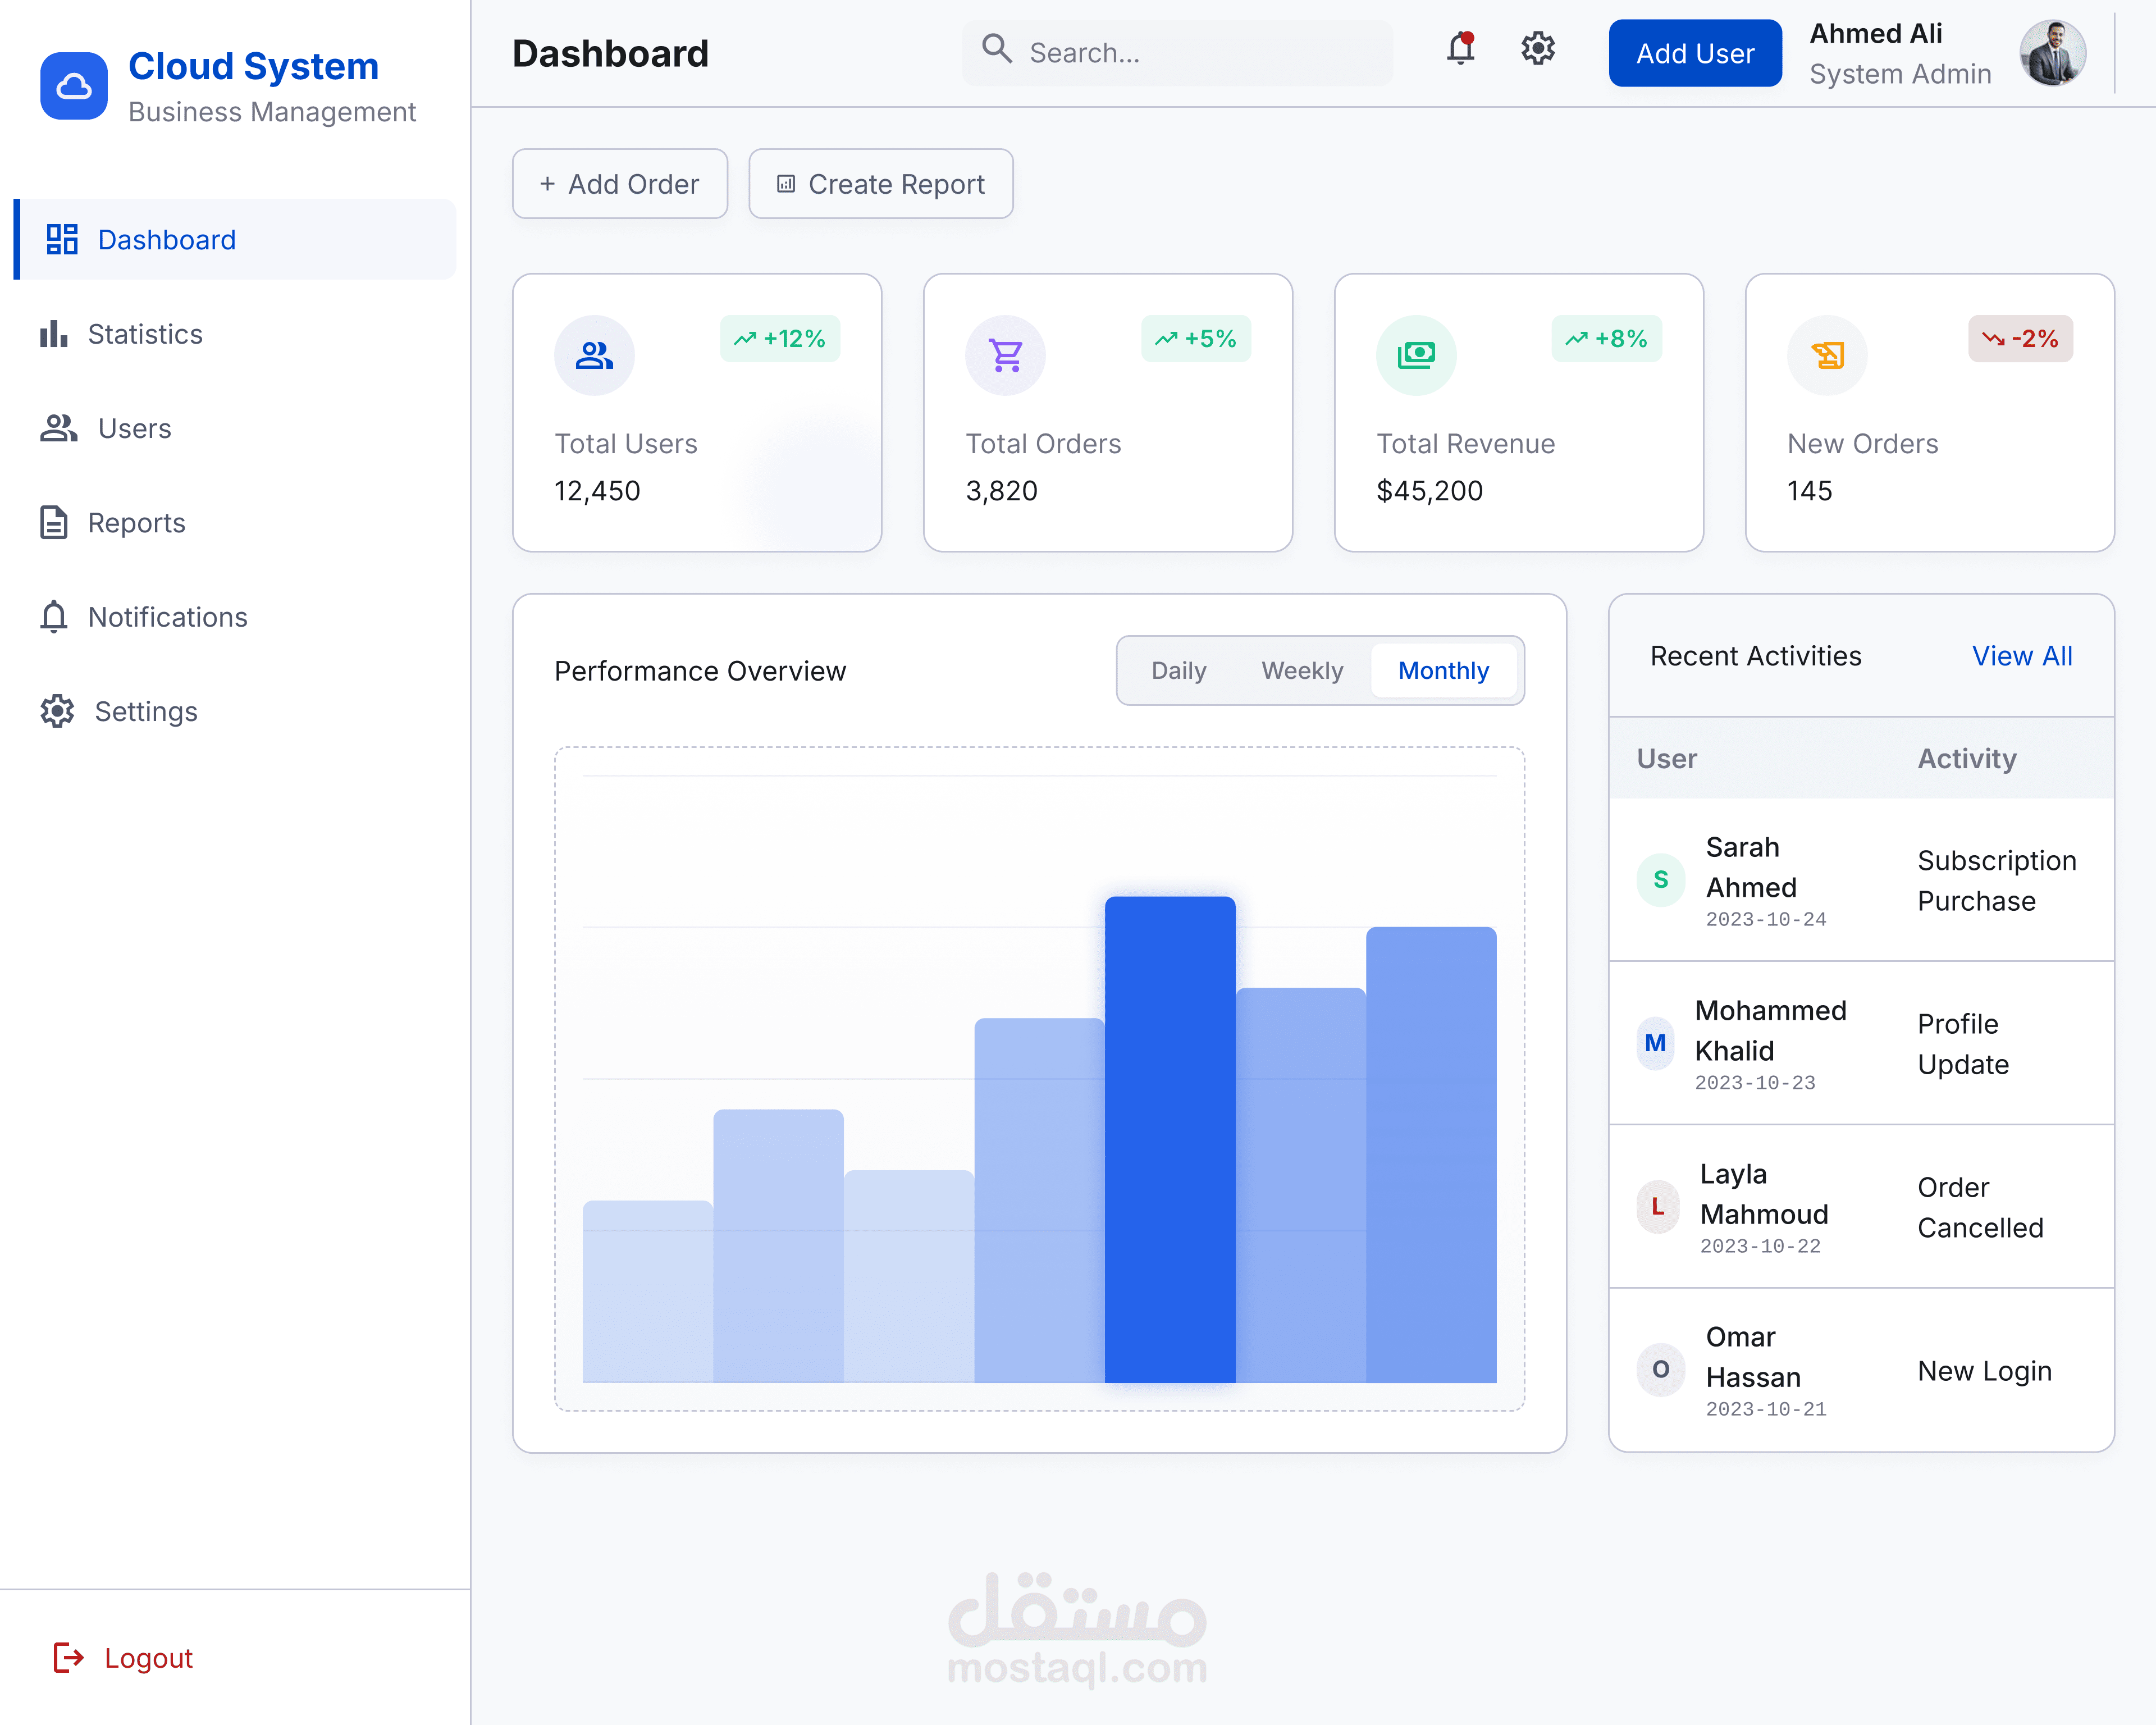This screenshot has width=2156, height=1725.
Task: Click Sarah Ahmed's S avatar
Action: click(x=1661, y=880)
